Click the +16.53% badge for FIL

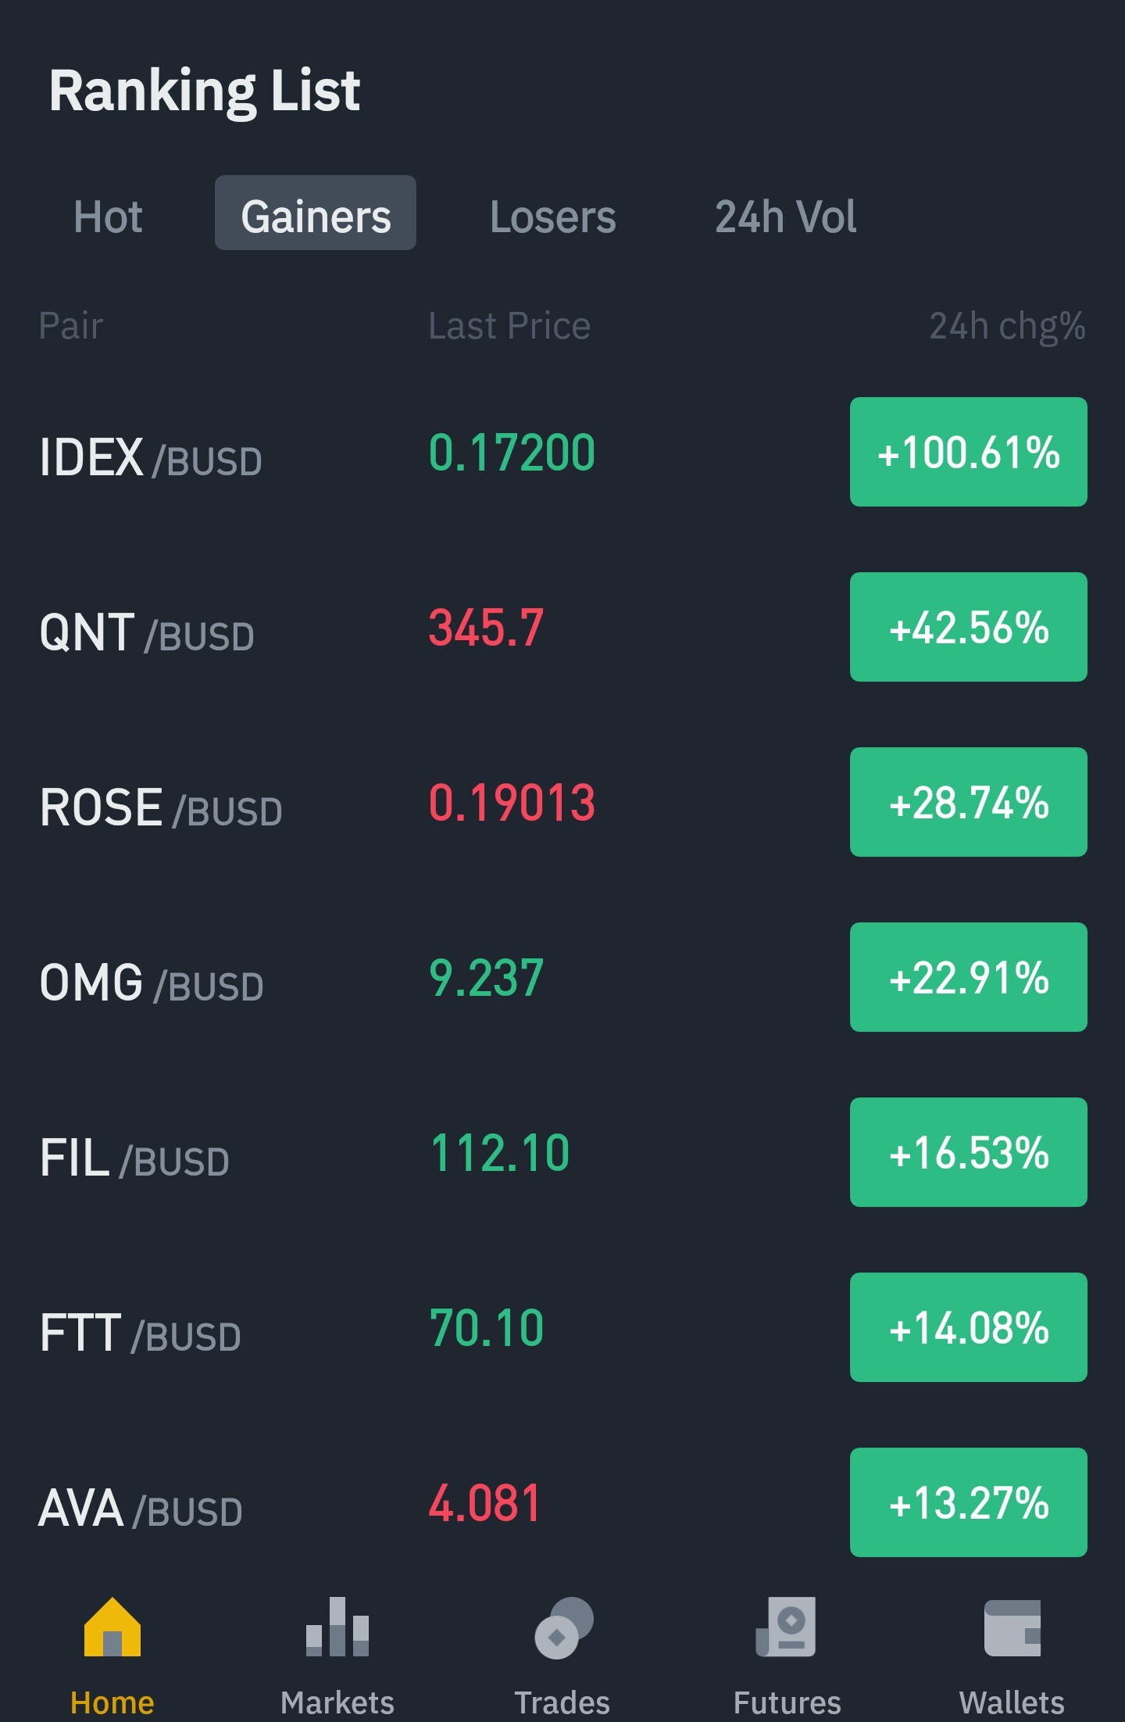(x=969, y=1152)
